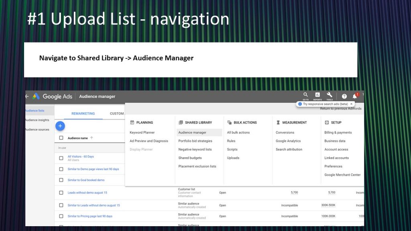The height and width of the screenshot is (231, 411).
Task: Select Audience sources in sidebar
Action: pyautogui.click(x=37, y=130)
